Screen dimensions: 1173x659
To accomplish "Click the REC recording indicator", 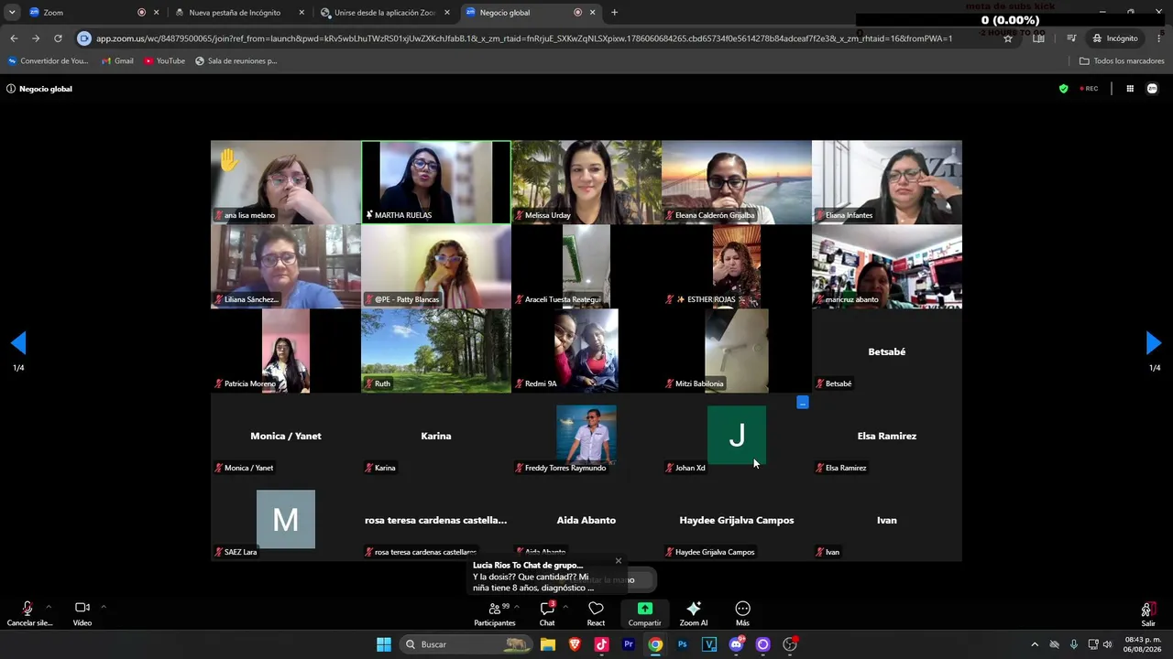I will pos(1089,89).
